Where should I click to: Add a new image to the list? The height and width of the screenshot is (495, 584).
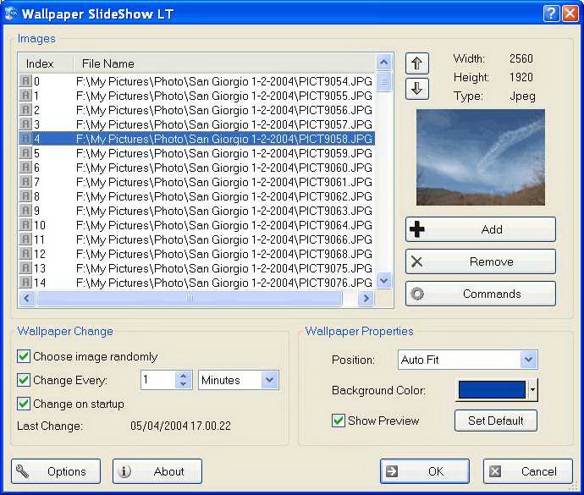tap(481, 229)
